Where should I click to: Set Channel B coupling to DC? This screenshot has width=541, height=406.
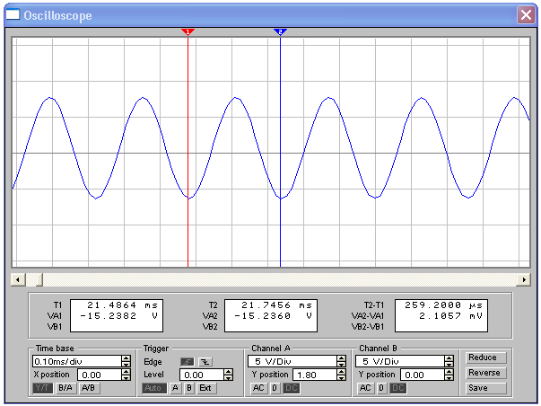(x=397, y=388)
